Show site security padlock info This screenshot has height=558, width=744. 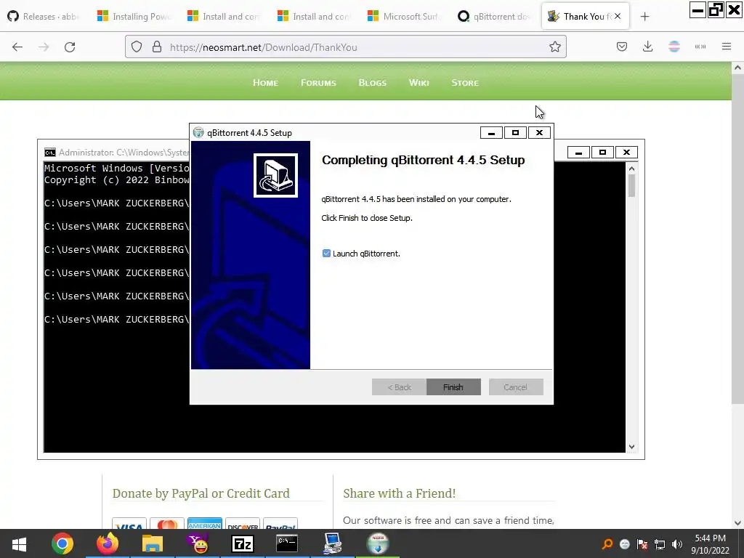coord(157,47)
